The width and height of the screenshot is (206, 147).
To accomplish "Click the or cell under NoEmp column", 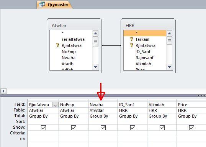I will (x=74, y=139).
